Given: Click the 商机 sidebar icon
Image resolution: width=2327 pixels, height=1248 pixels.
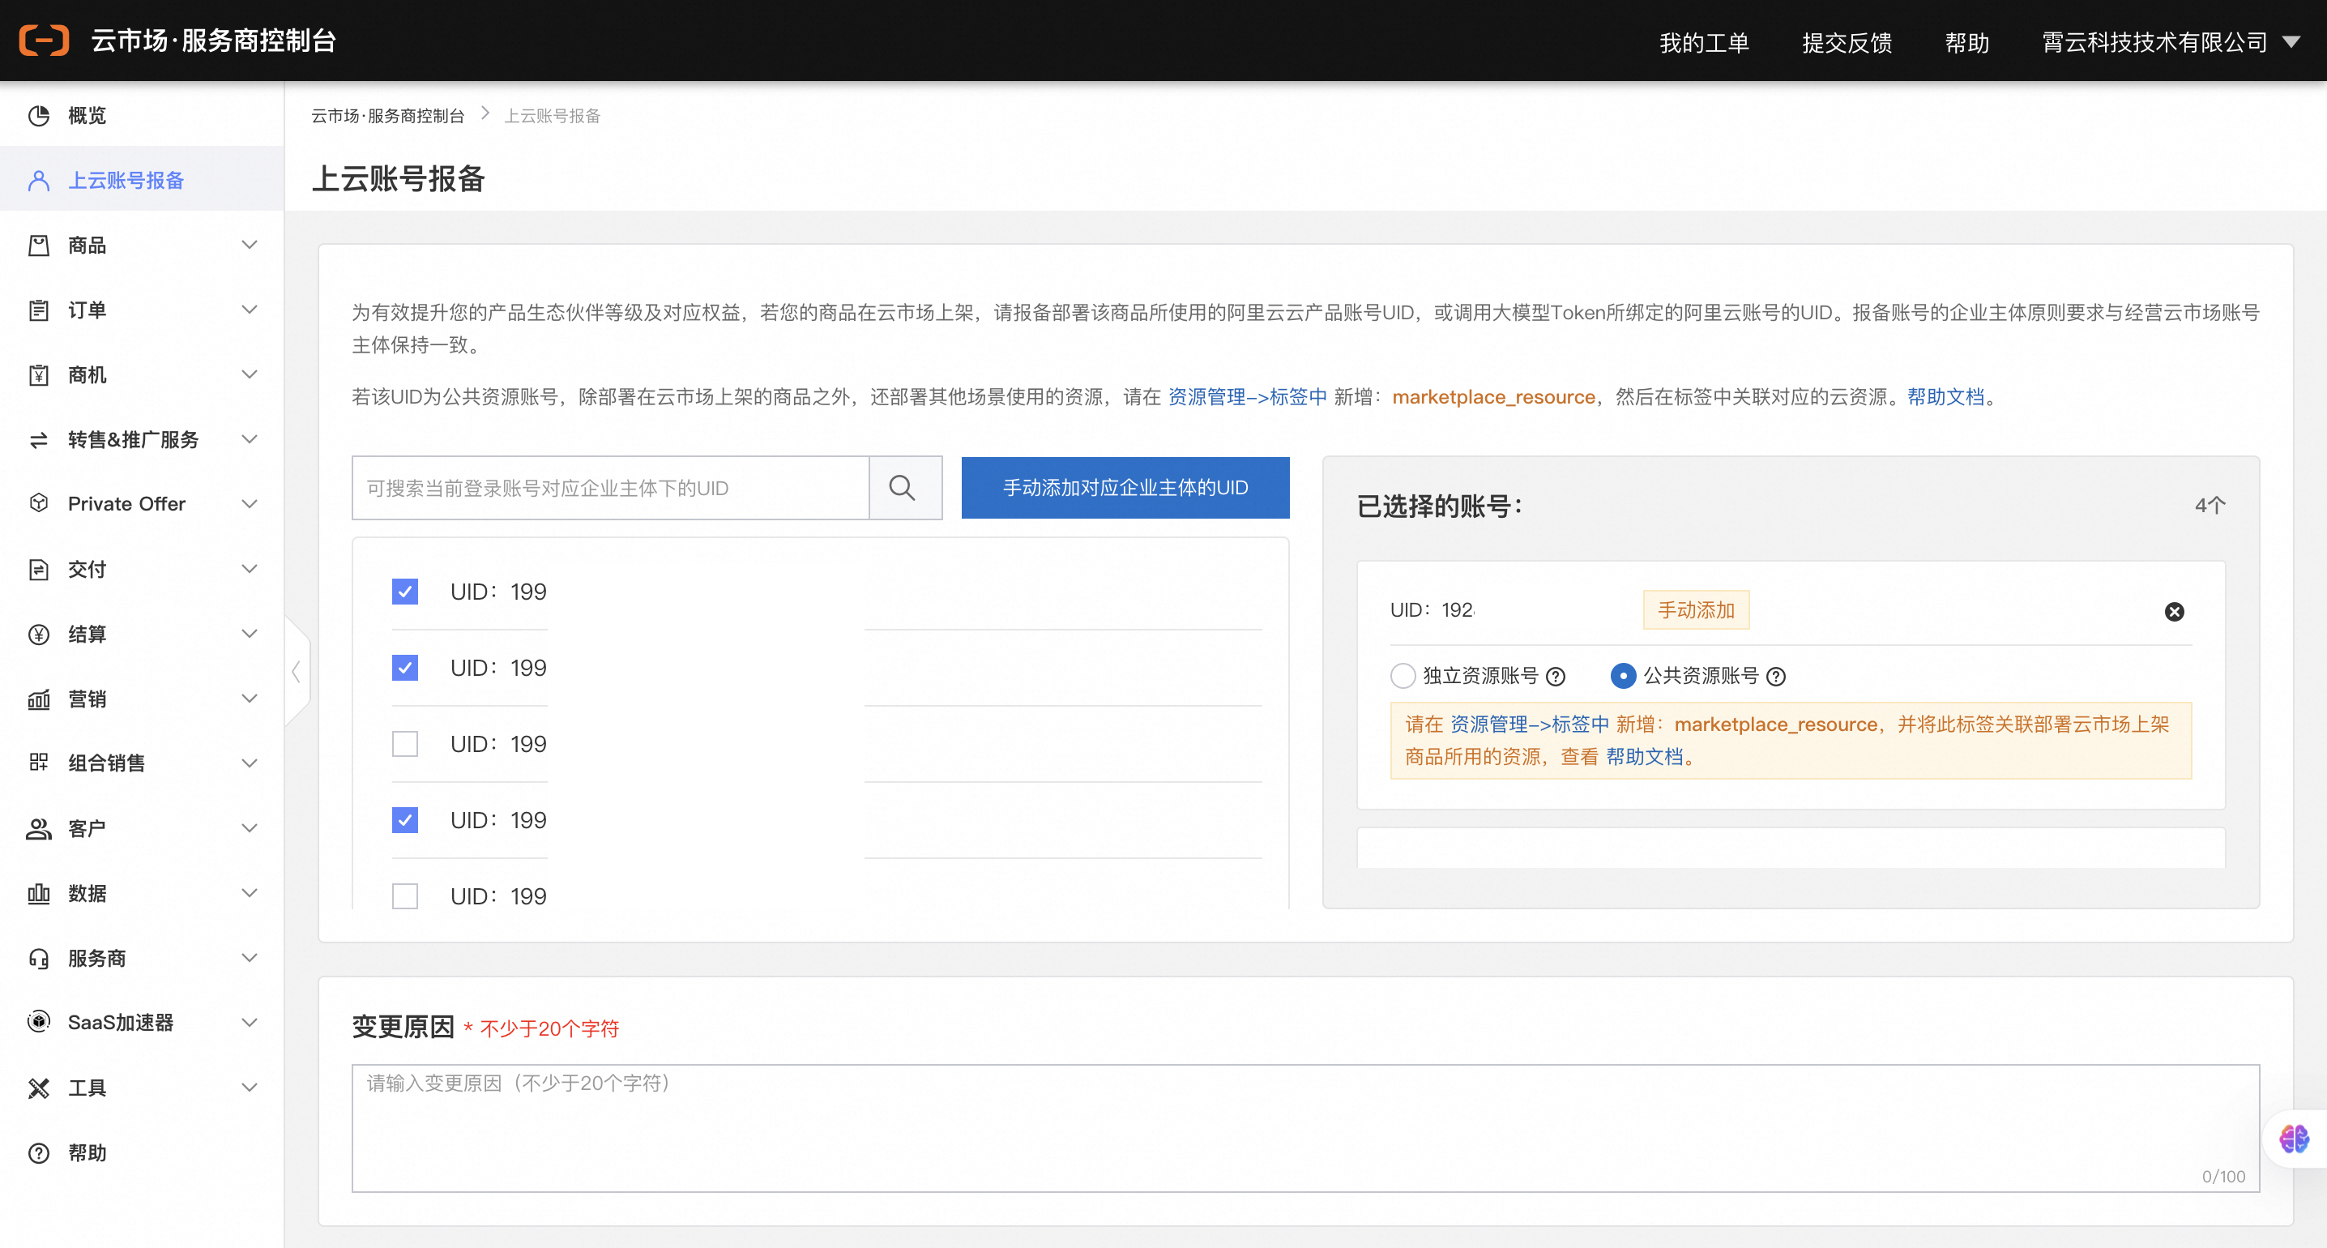Looking at the screenshot, I should point(39,375).
